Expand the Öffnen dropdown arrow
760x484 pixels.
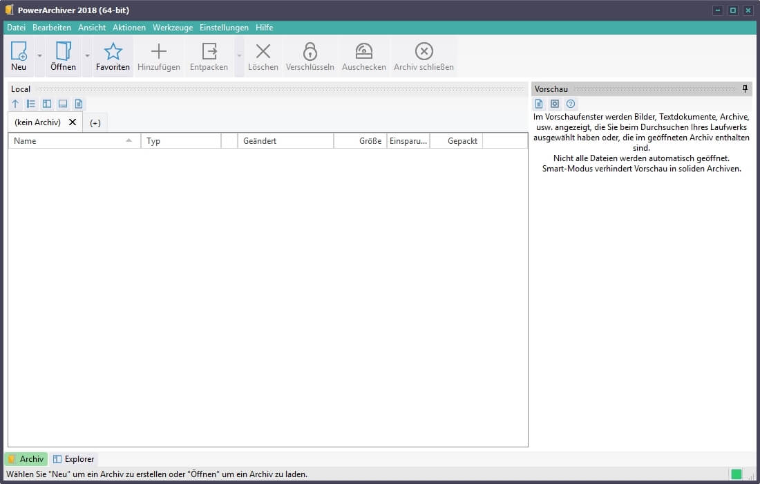(87, 56)
